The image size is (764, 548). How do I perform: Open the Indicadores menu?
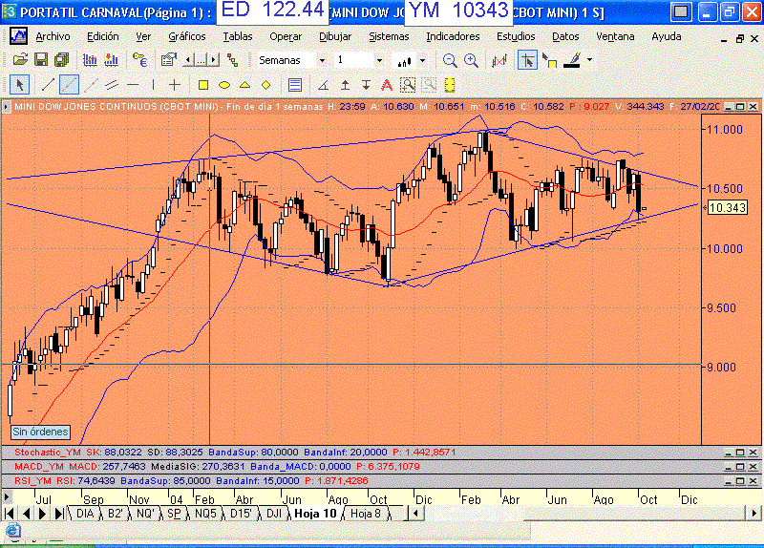[x=453, y=36]
